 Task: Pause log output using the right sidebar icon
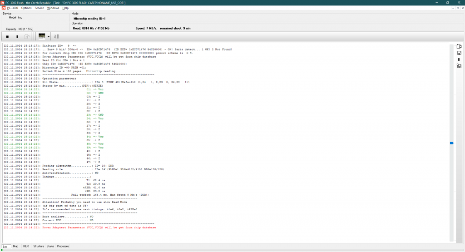(x=459, y=59)
